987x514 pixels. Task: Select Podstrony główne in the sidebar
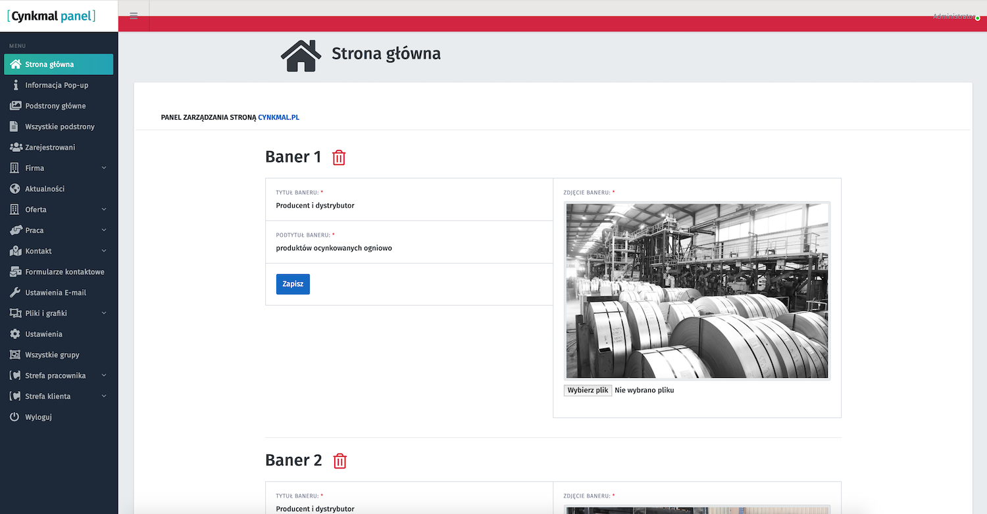tap(55, 106)
